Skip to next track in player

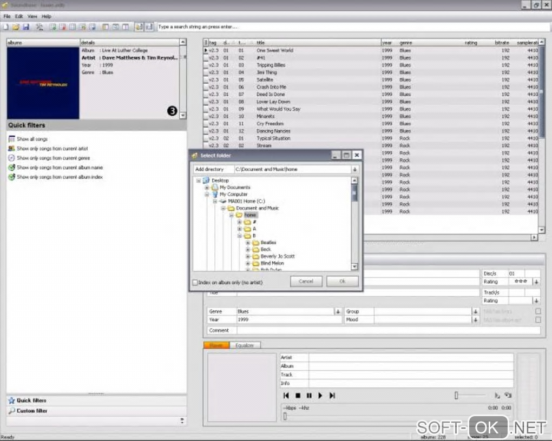tap(332, 396)
